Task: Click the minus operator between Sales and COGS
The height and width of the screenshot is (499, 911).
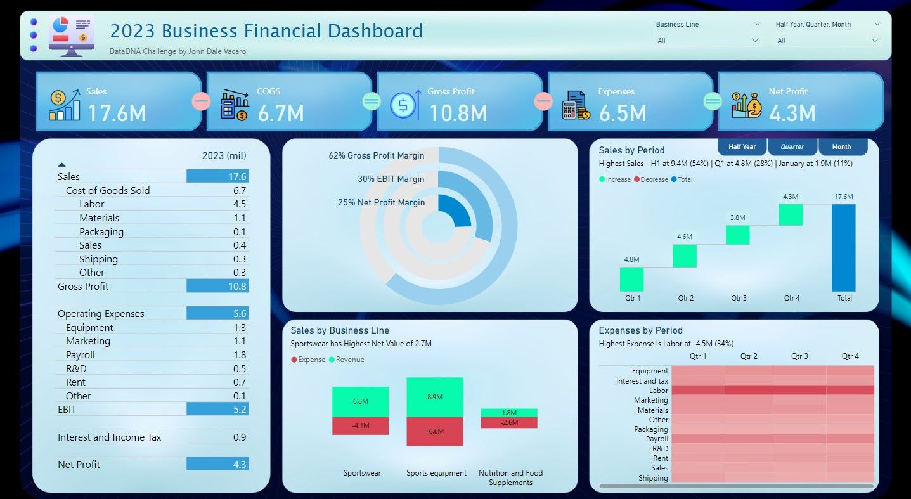Action: 201,101
